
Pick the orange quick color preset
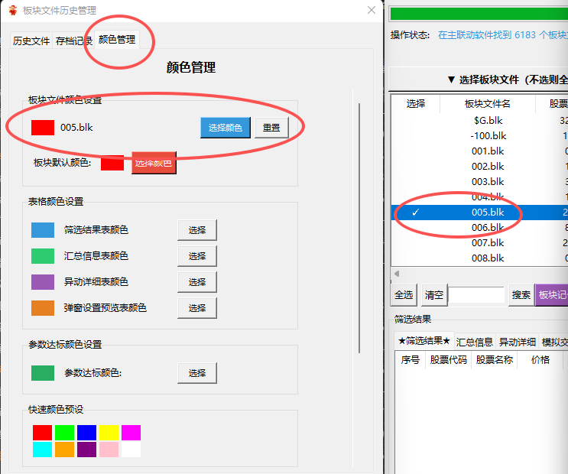[64, 450]
